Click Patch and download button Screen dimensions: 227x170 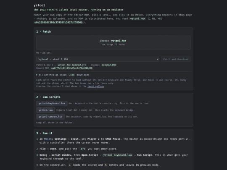coord(176,59)
